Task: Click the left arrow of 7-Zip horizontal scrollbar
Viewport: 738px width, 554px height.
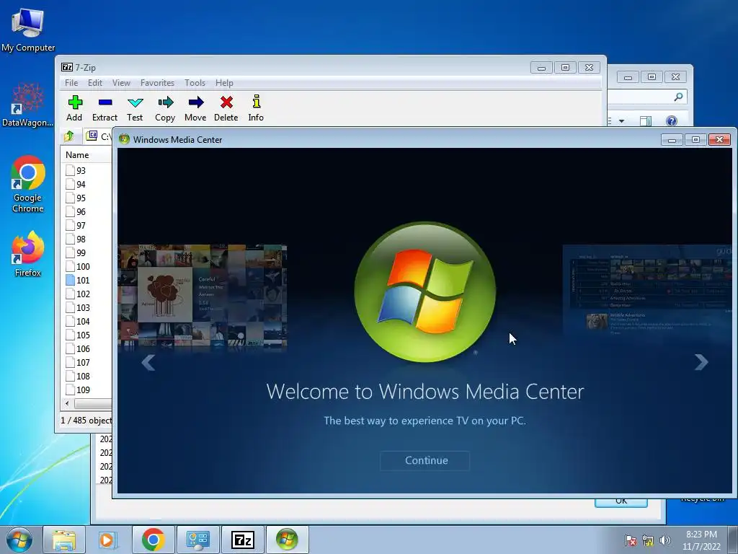Action: coord(67,403)
